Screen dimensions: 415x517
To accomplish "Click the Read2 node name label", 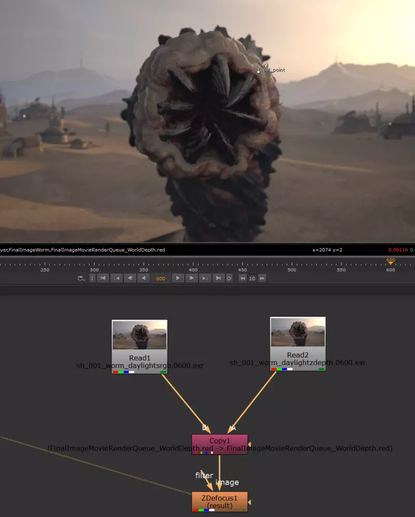I will 298,355.
